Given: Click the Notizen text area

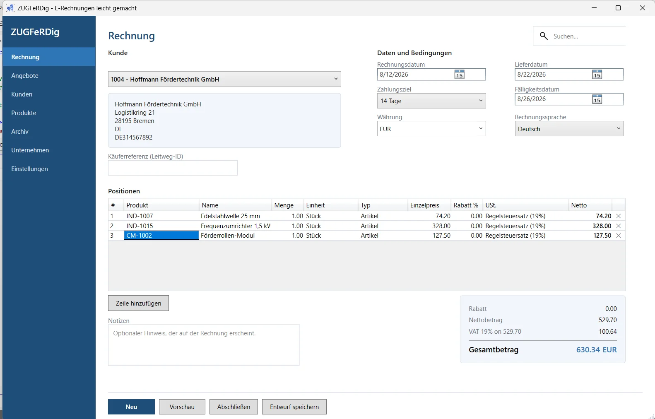Looking at the screenshot, I should point(204,345).
